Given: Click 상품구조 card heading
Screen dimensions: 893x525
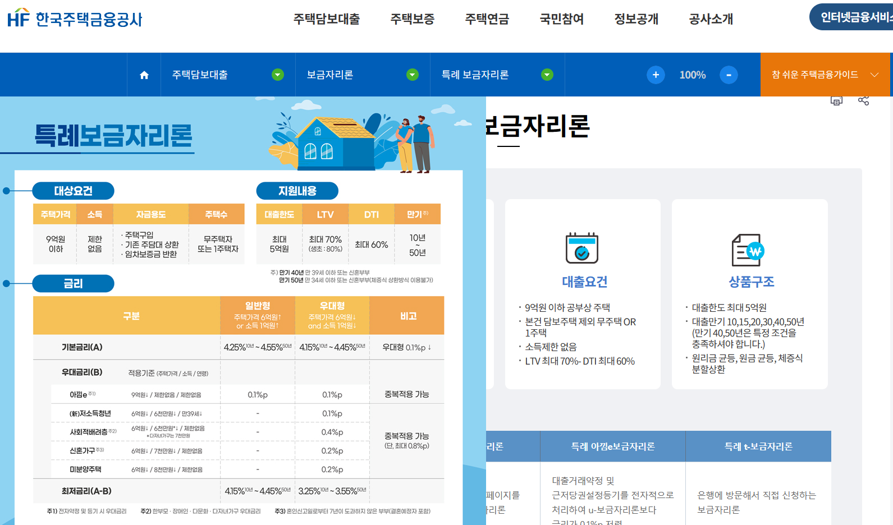Looking at the screenshot, I should [752, 282].
